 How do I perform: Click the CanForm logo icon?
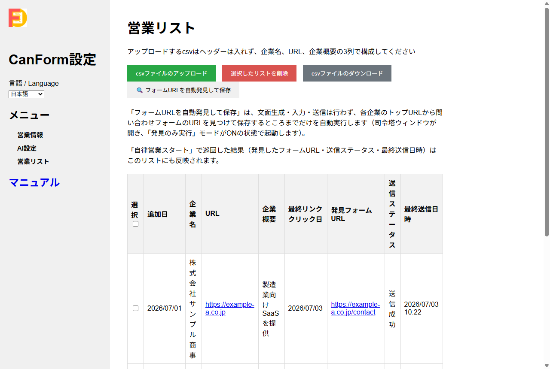18,18
